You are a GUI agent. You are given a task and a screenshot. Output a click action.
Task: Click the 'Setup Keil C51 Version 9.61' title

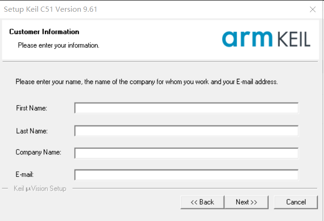pyautogui.click(x=50, y=9)
